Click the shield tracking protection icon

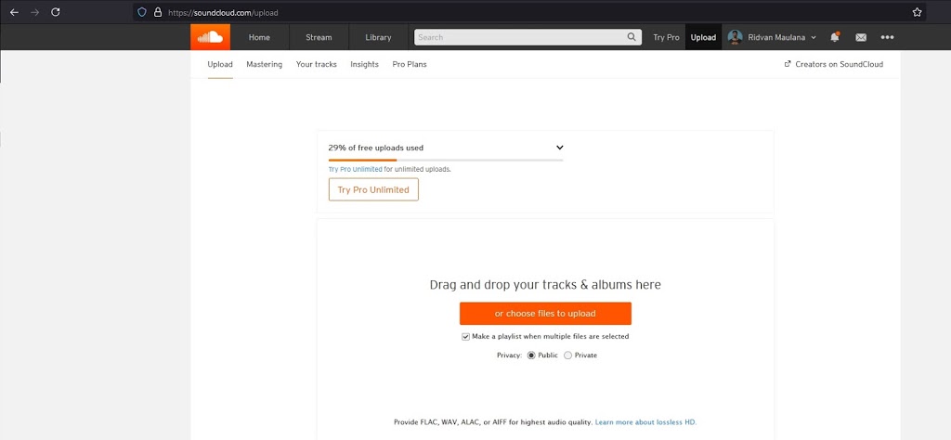142,12
